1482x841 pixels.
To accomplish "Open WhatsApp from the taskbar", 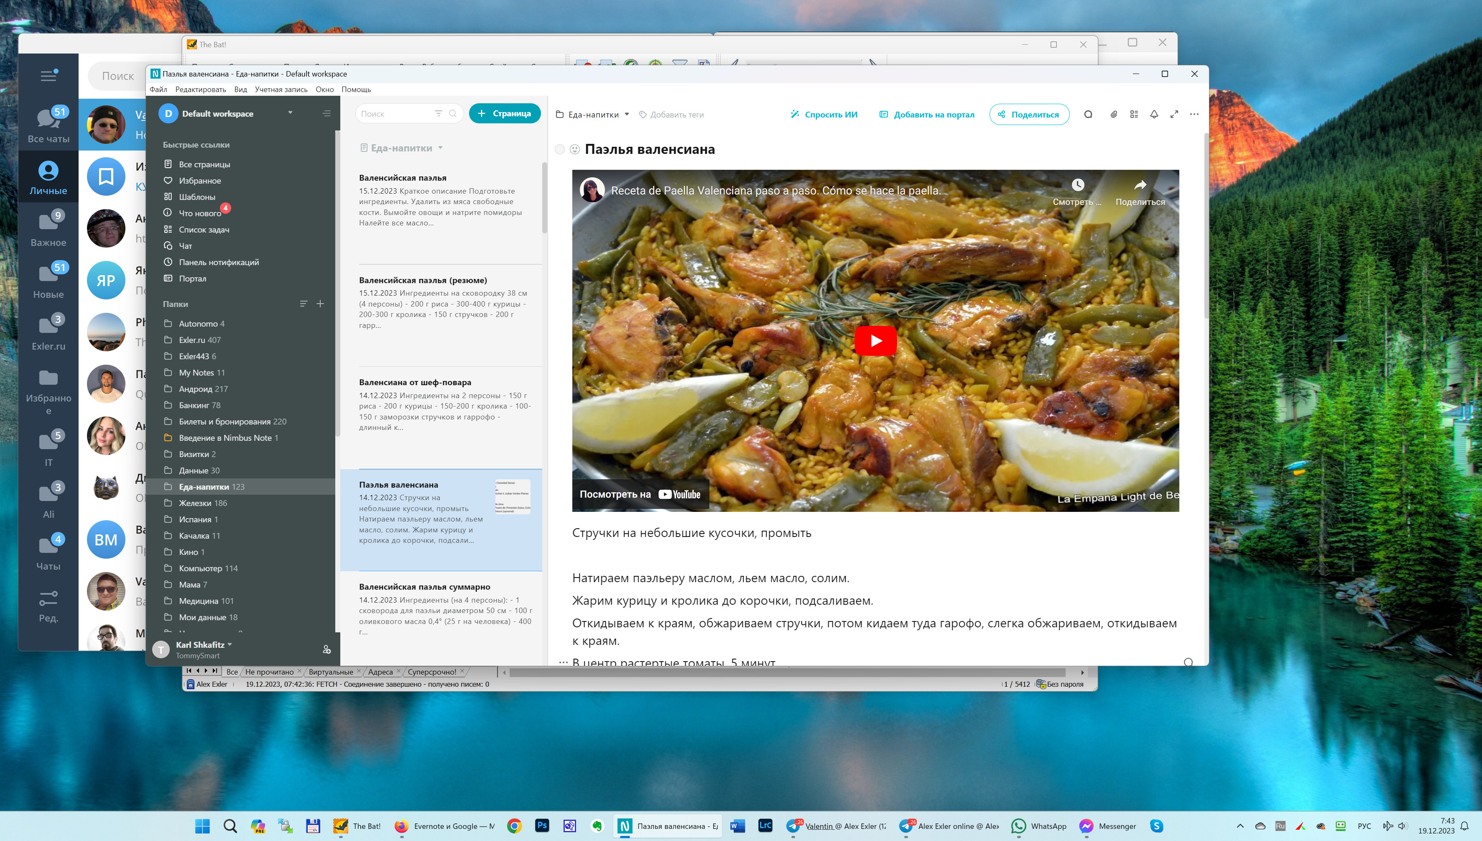I will pos(1039,826).
